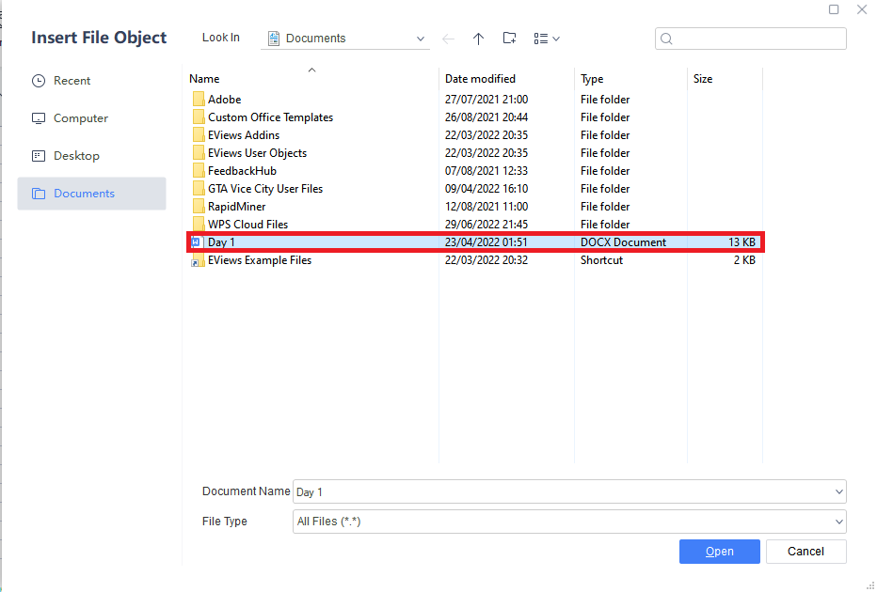This screenshot has width=877, height=592.
Task: Click the Cancel button
Action: pos(805,552)
